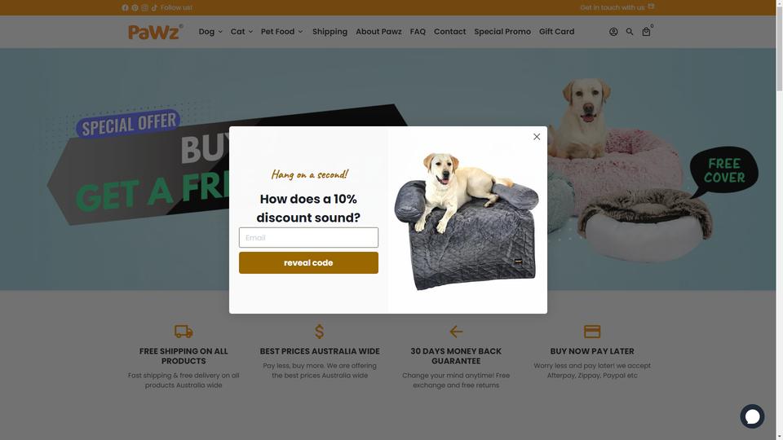Open the Special Promo menu item

502,32
